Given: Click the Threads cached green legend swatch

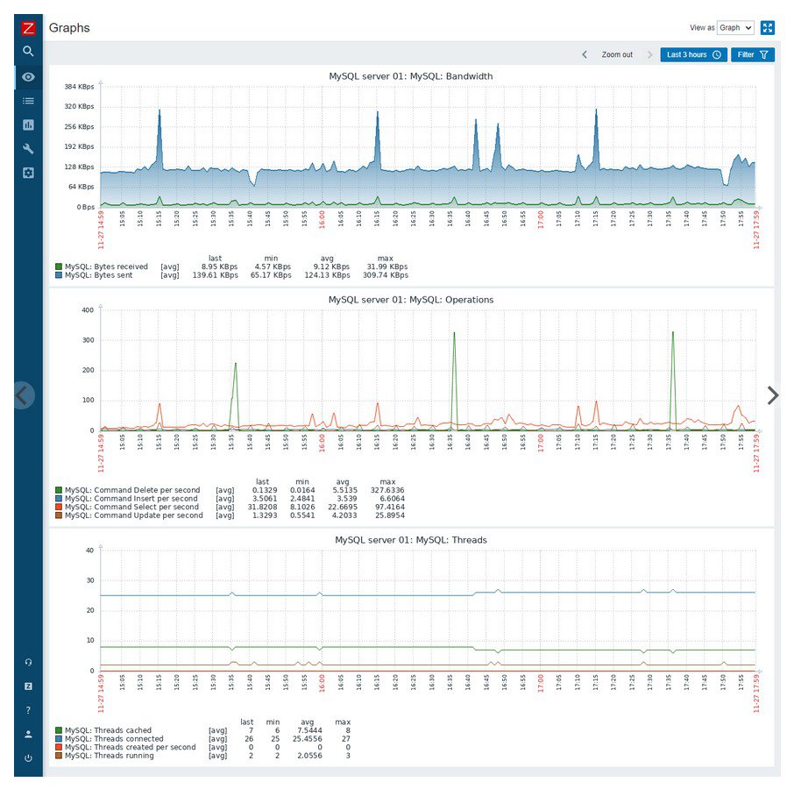Looking at the screenshot, I should point(59,730).
